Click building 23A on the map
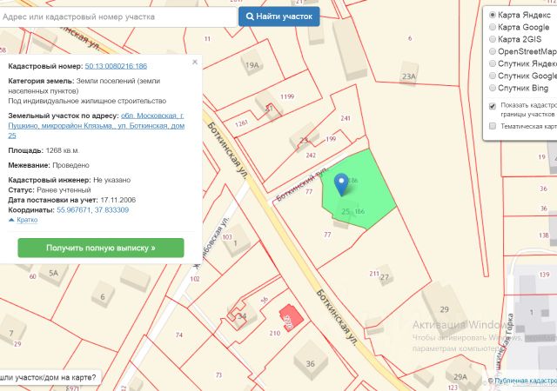Image resolution: width=557 pixels, height=391 pixels. [x=408, y=75]
